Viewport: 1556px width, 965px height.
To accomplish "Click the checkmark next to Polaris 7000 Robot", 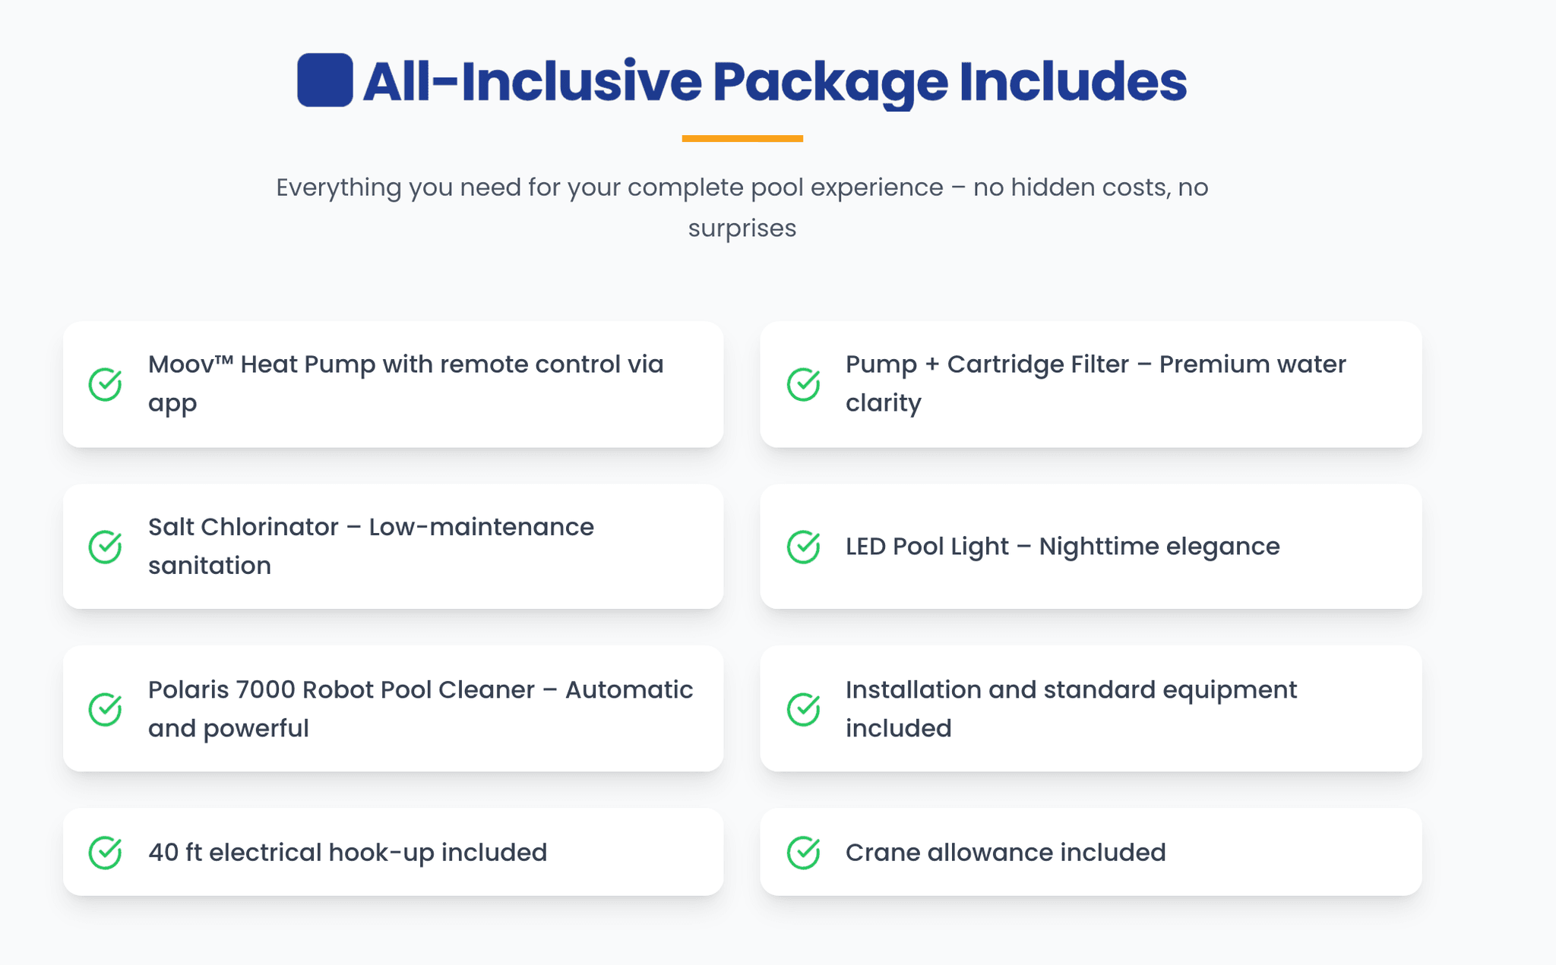I will click(x=106, y=709).
